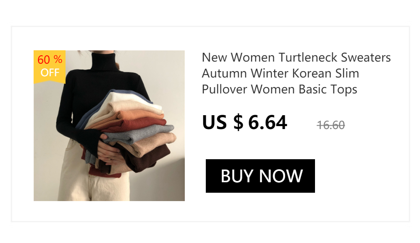Click the struck-through 16.60 original price

click(331, 125)
